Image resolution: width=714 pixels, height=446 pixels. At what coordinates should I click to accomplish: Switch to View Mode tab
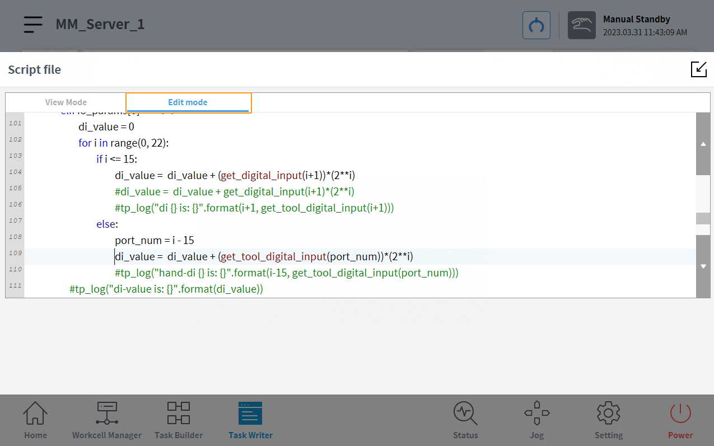tap(66, 102)
